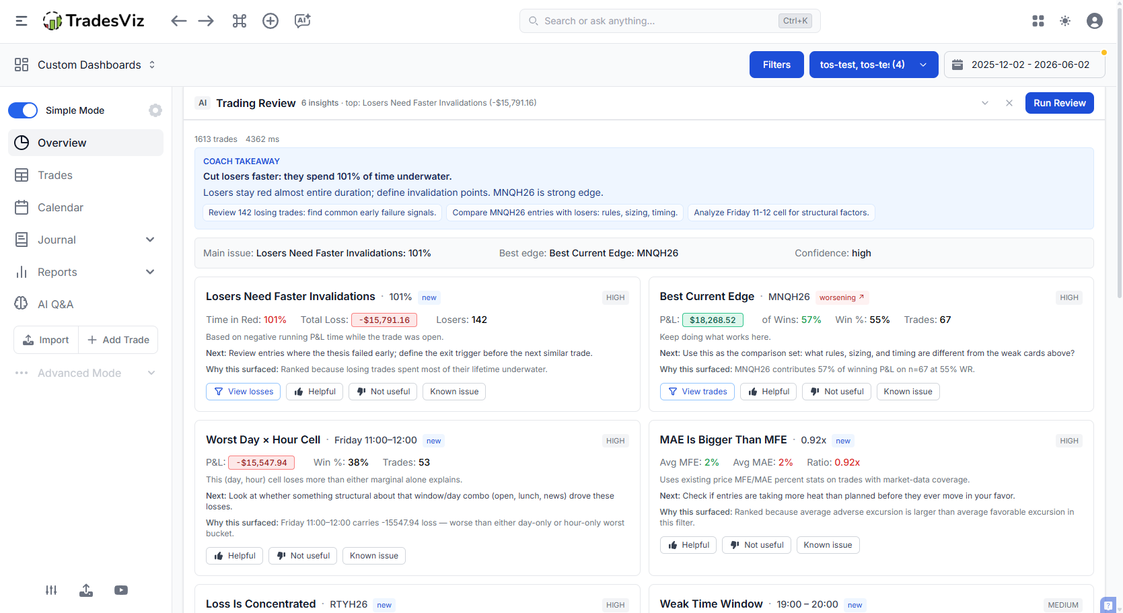Expand Advanced Mode section
The width and height of the screenshot is (1123, 613).
[x=85, y=373]
